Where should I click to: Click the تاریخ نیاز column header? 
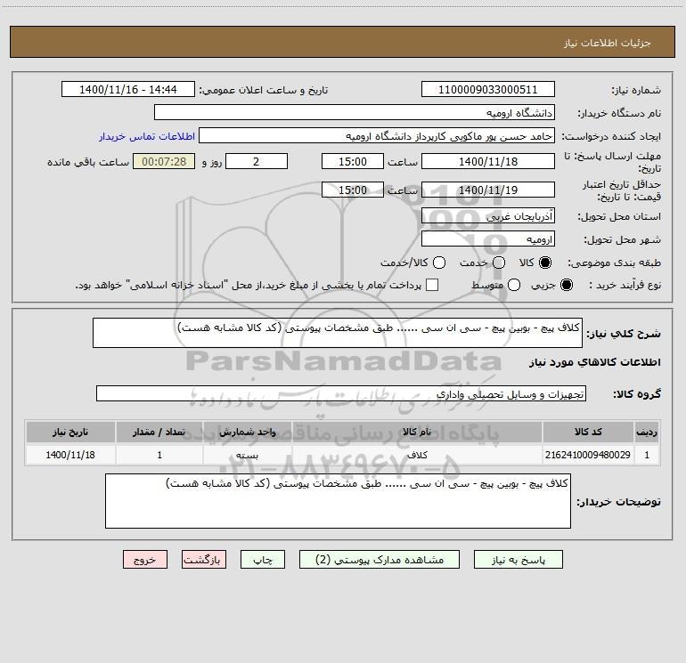(x=70, y=432)
